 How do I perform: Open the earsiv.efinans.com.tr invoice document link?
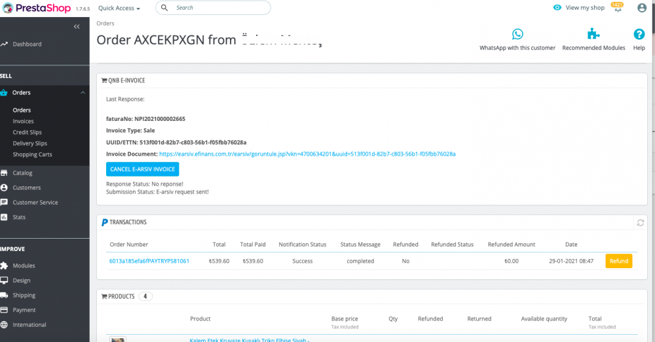click(307, 154)
